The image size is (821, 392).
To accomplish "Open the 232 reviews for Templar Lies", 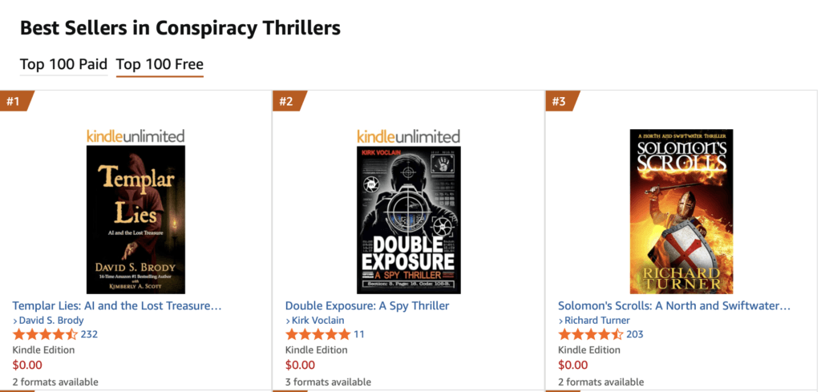I will click(89, 334).
